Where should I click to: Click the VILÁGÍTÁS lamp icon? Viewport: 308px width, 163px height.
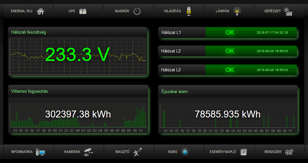click(x=189, y=12)
